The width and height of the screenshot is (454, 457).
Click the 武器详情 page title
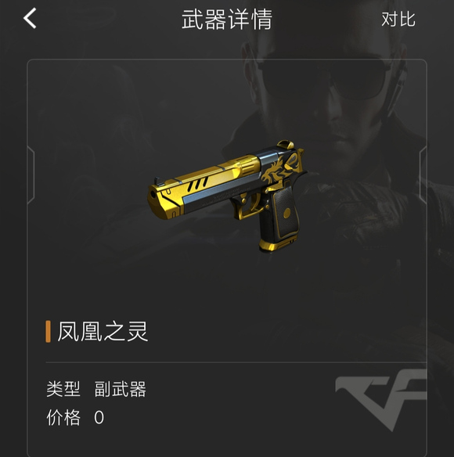pyautogui.click(x=227, y=20)
